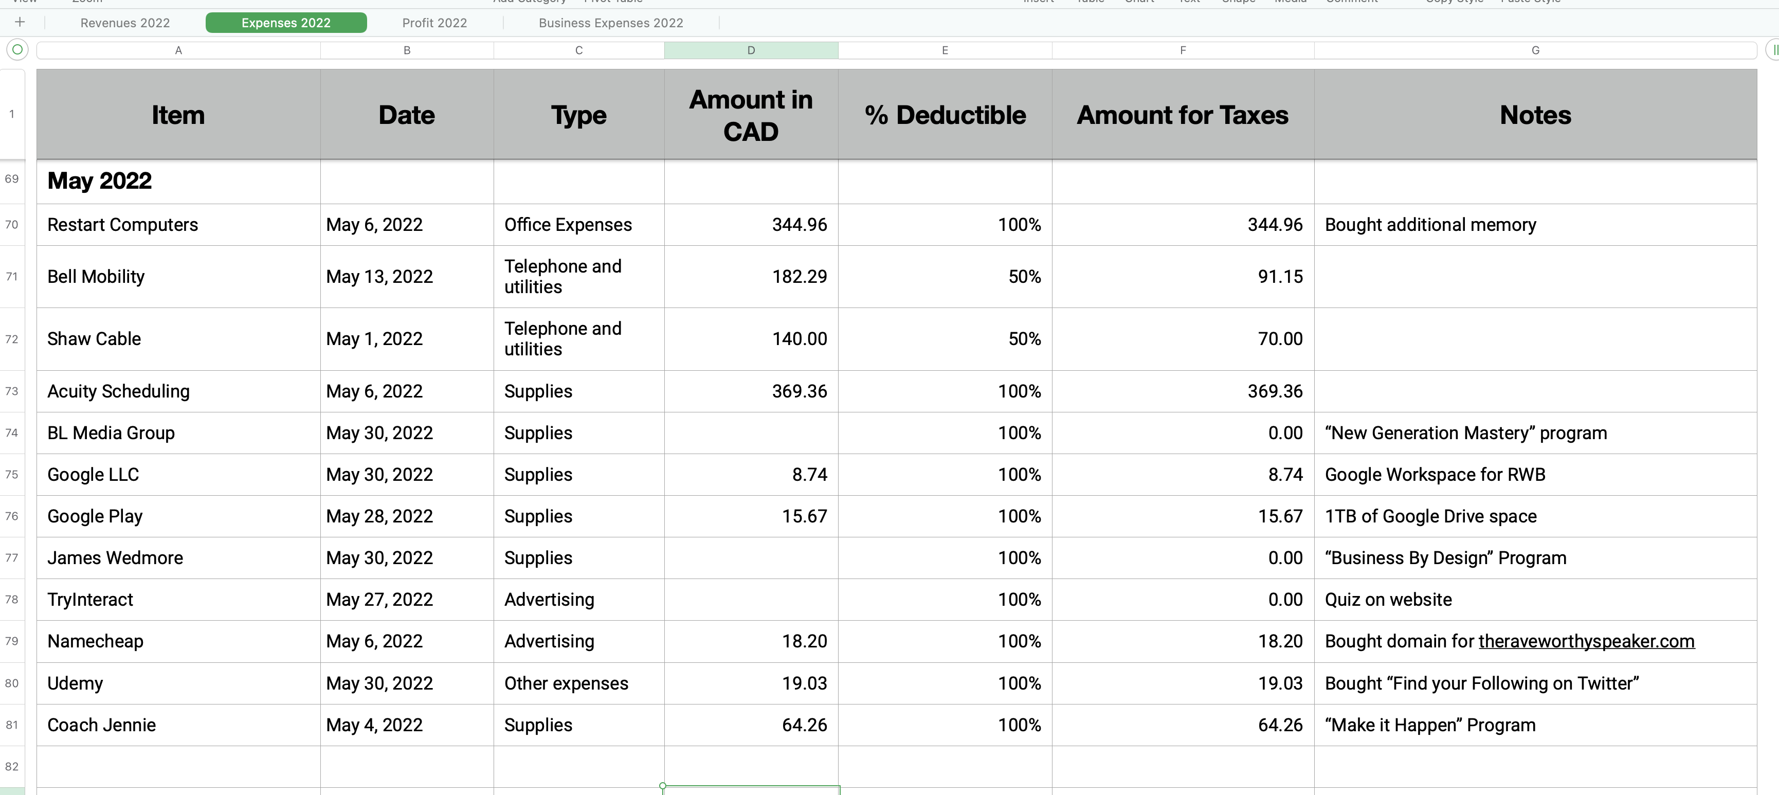Click the table select handle circle
This screenshot has width=1779, height=795.
[17, 50]
